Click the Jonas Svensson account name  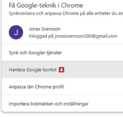(45, 29)
